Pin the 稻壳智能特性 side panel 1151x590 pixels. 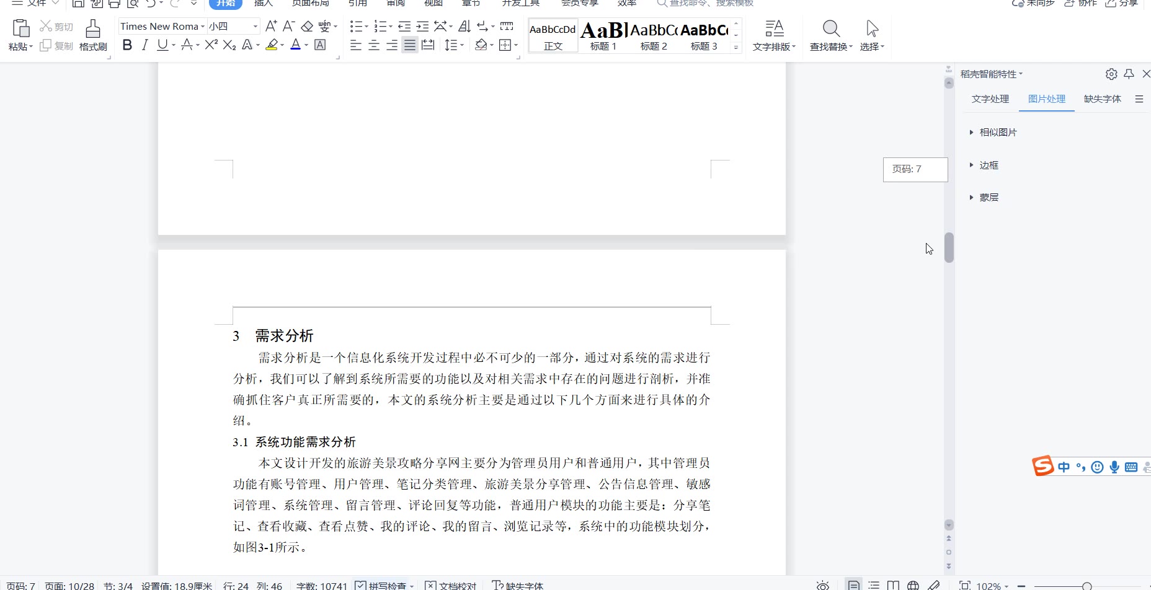pos(1129,74)
